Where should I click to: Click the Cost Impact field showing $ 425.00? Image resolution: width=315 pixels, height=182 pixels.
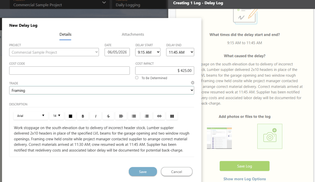(165, 71)
